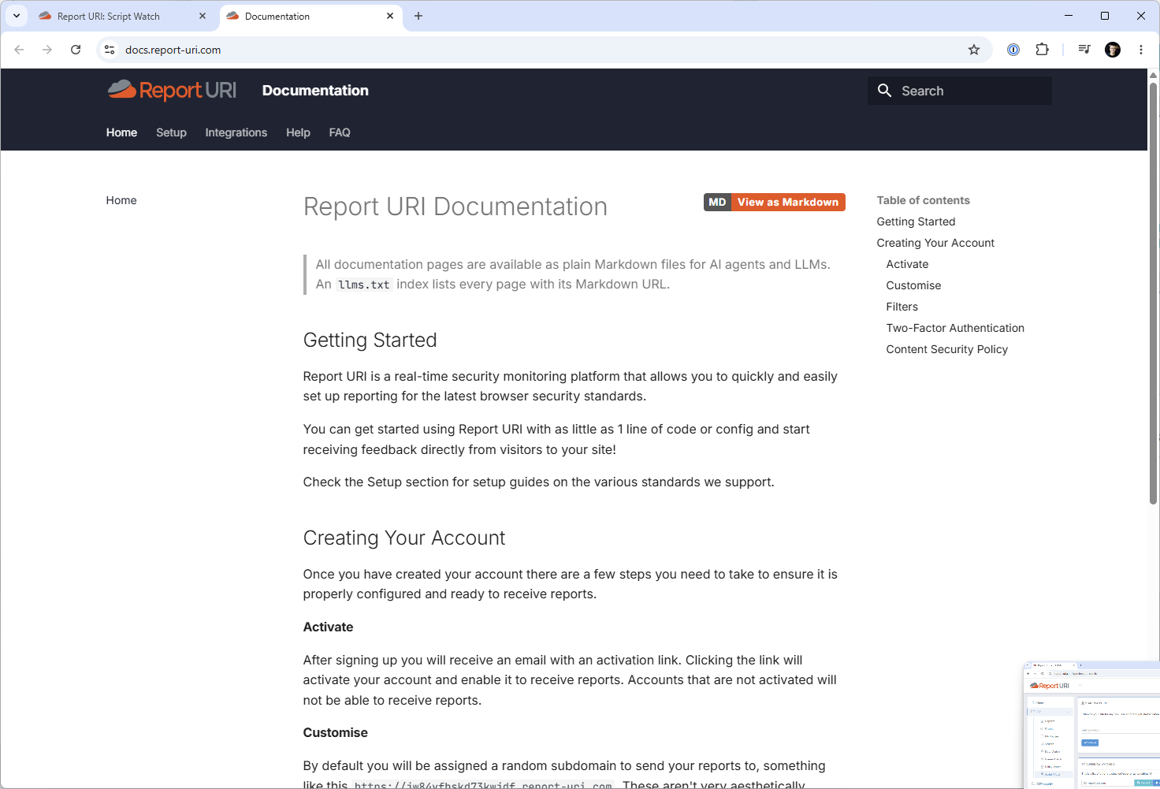The width and height of the screenshot is (1160, 789).
Task: Click the address bar URL docs.report-uri.com
Action: tap(173, 50)
